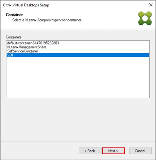The height and width of the screenshot is (160, 156).
Task: Close the setup dialog window
Action: (151, 5)
